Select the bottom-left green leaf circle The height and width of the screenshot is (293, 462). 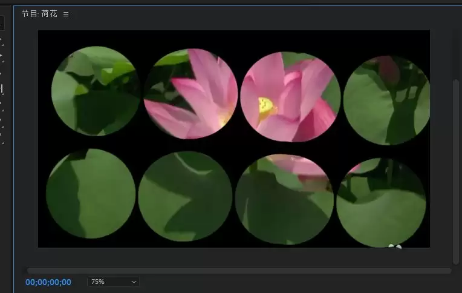[91, 194]
